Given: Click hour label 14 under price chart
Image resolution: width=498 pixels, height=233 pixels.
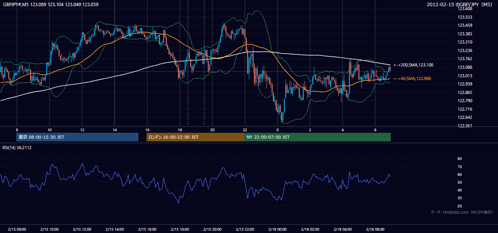Looking at the screenshot, I should [x=115, y=130].
